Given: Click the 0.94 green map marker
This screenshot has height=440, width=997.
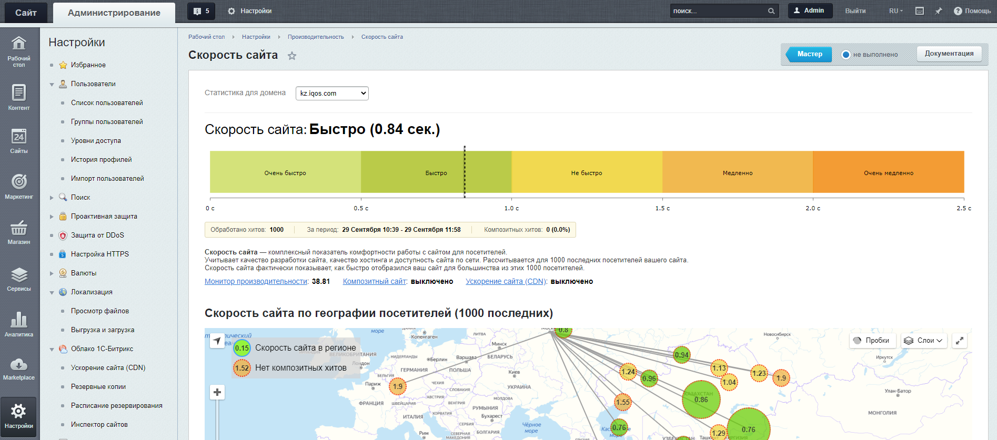Looking at the screenshot, I should pos(682,355).
